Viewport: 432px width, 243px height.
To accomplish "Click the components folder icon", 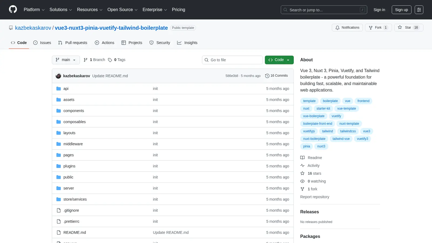I will [59, 111].
